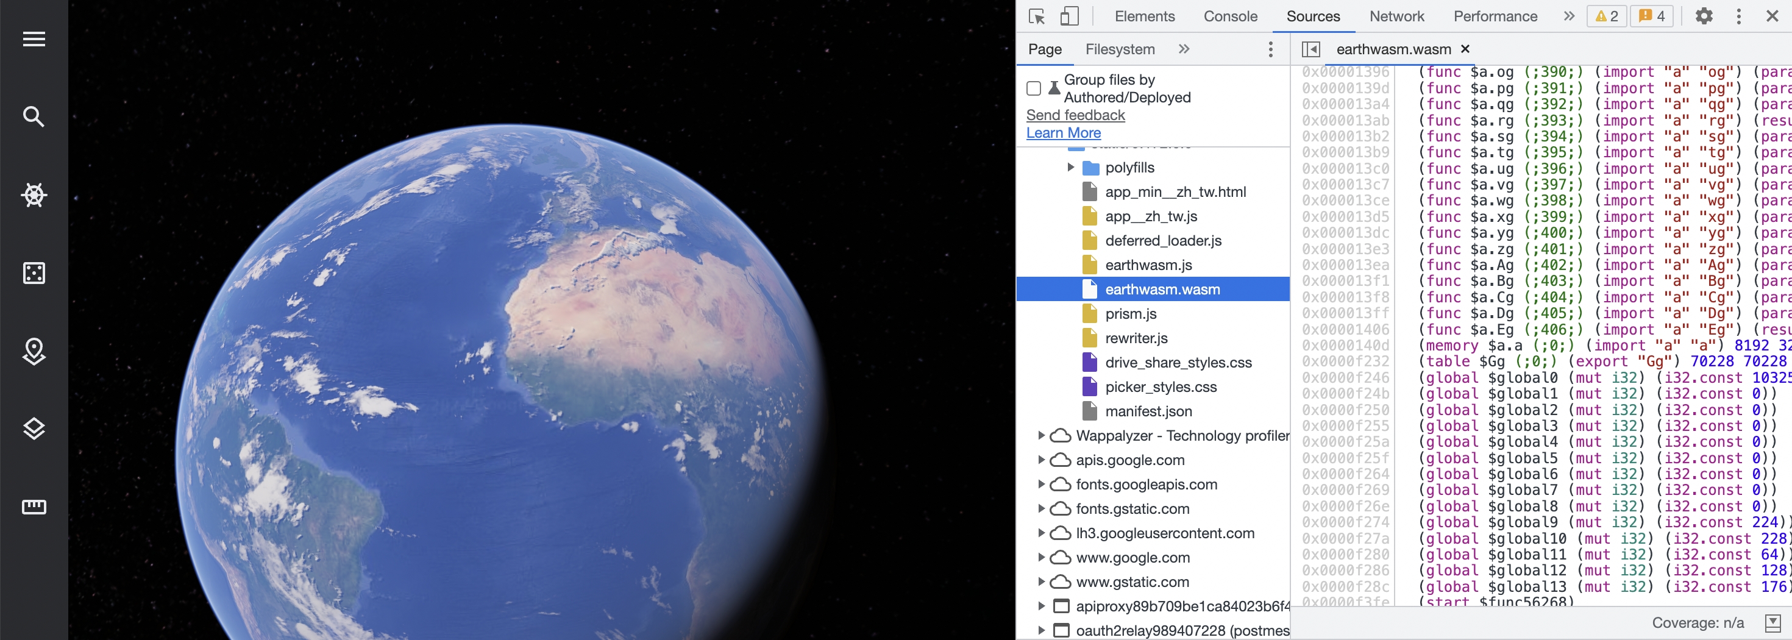Open app__zh_tw.js file
1792x640 pixels.
click(x=1151, y=216)
